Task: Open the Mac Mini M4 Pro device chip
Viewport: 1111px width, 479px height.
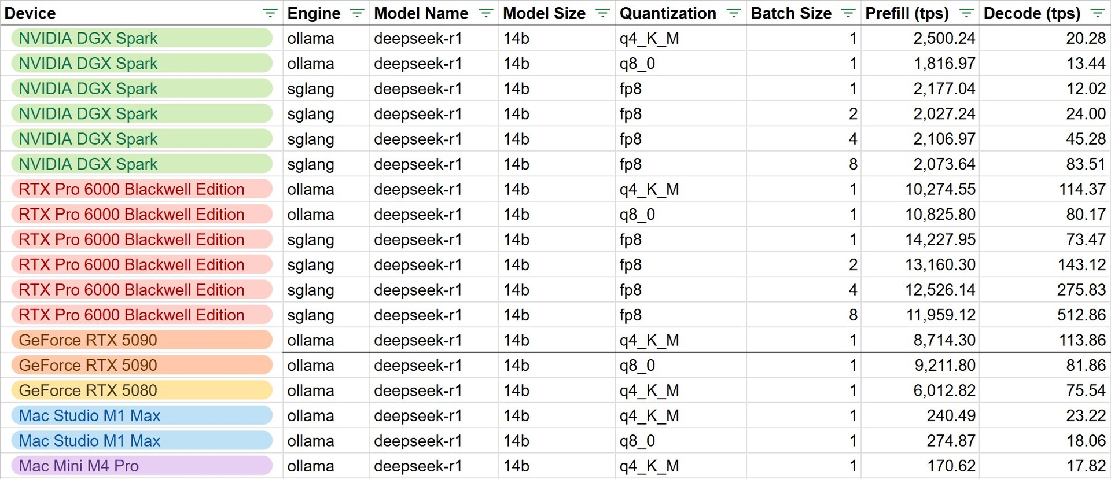Action: [x=141, y=466]
